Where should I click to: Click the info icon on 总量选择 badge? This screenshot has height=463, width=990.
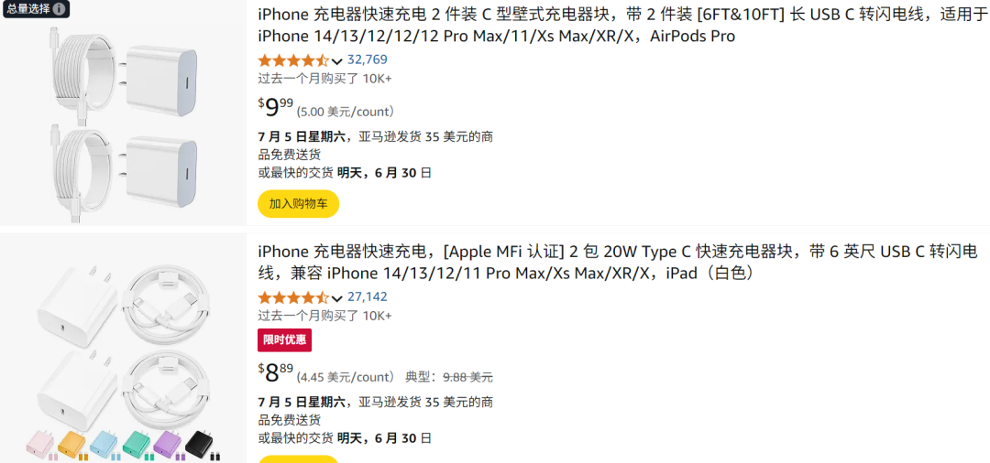click(x=60, y=9)
